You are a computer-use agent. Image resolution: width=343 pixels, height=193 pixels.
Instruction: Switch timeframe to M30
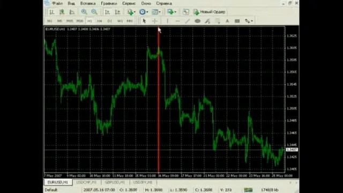(80, 21)
